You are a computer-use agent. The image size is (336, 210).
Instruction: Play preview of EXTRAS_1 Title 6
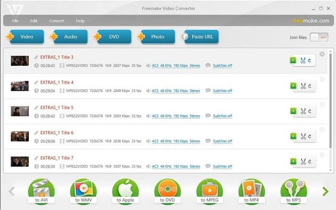[293, 136]
